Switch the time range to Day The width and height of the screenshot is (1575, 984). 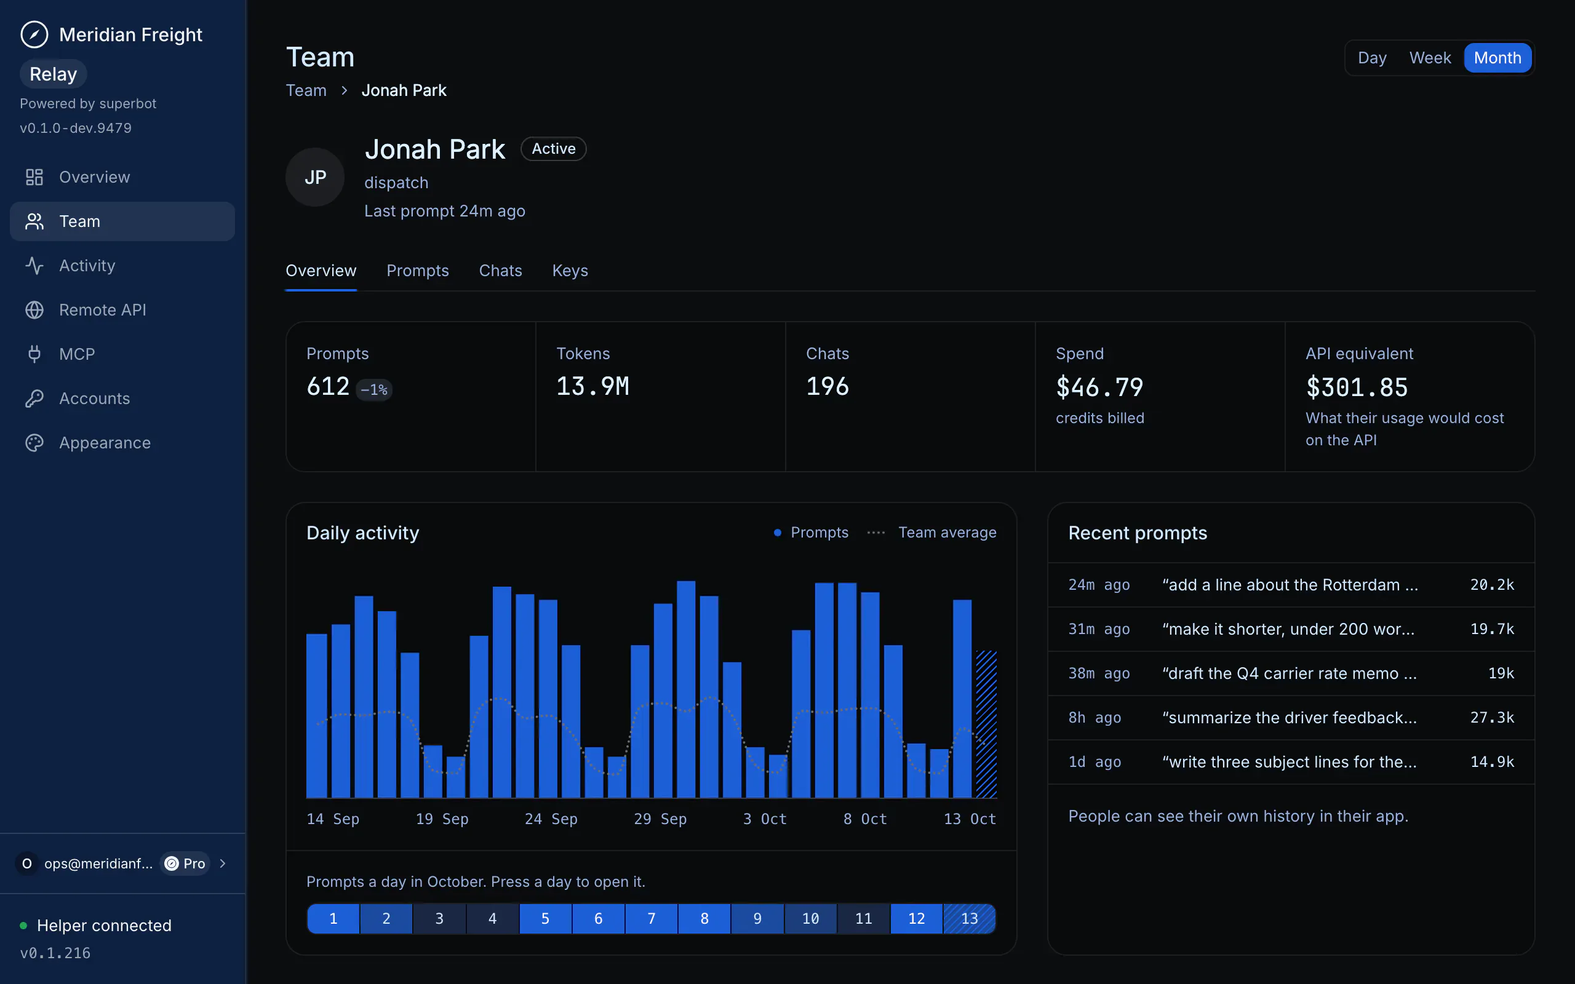click(x=1372, y=58)
